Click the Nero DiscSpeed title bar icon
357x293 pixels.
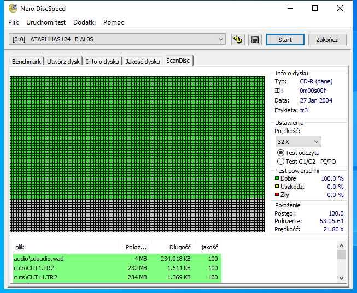click(13, 8)
